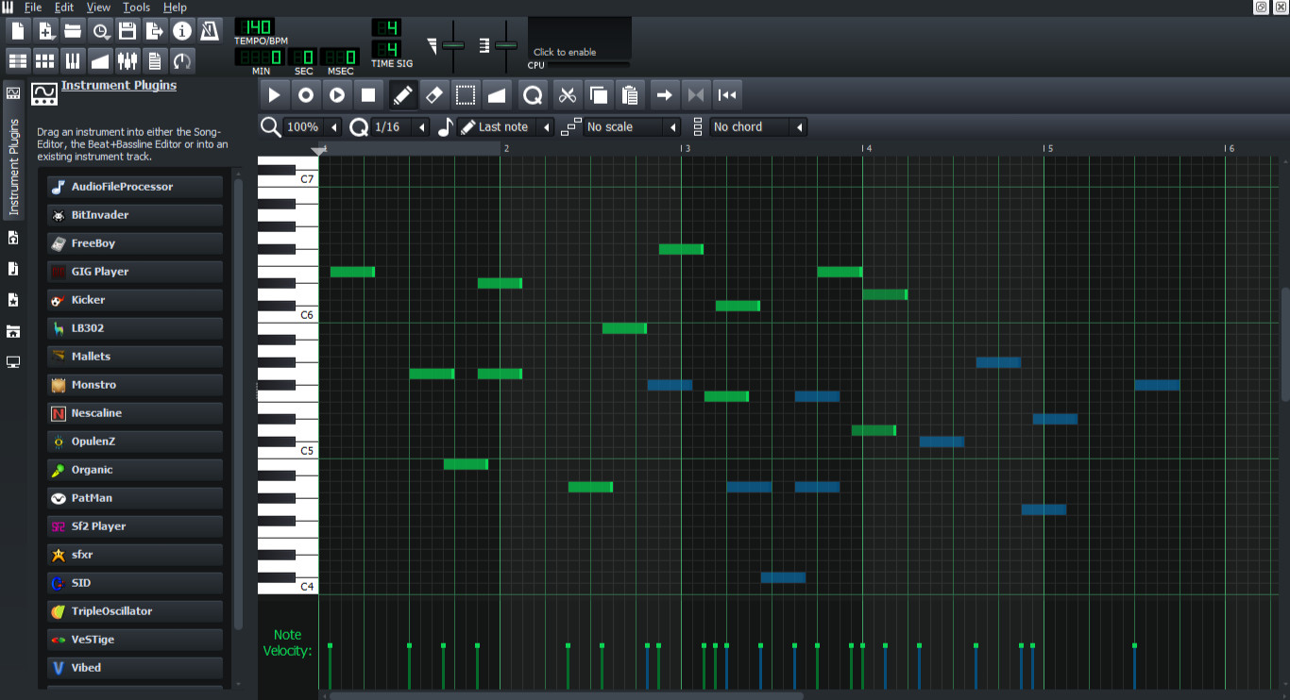The image size is (1290, 700).
Task: Enable Pitch Bend detune mode tool
Action: tap(497, 95)
